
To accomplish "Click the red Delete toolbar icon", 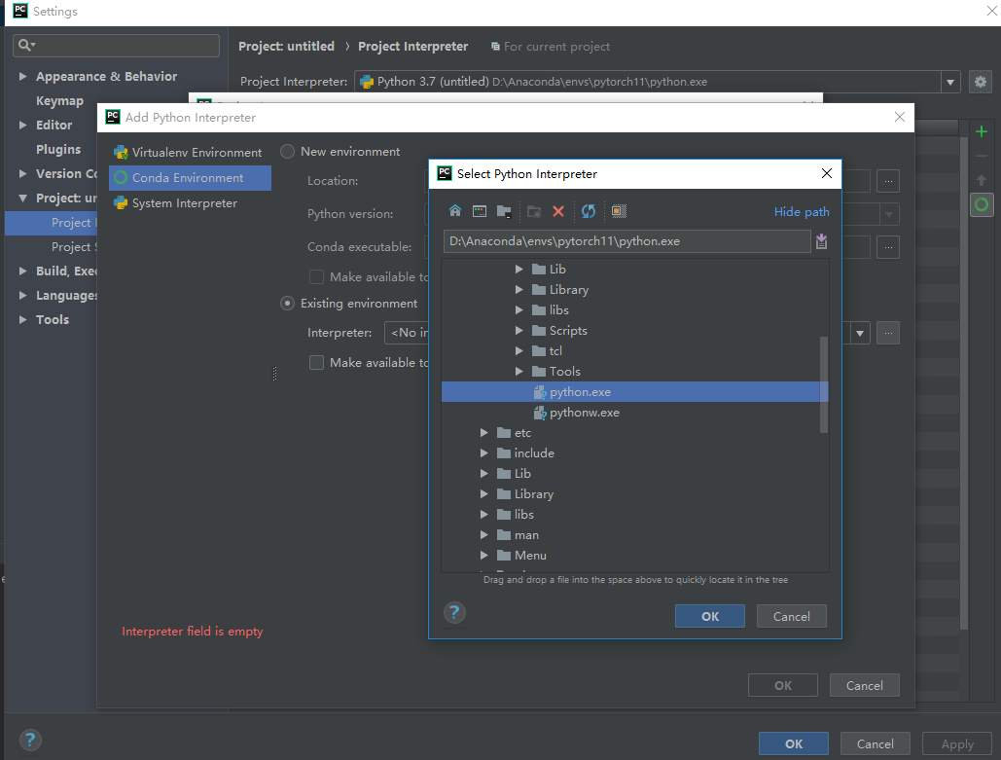I will click(558, 211).
